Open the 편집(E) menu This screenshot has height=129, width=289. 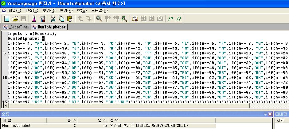click(32, 10)
